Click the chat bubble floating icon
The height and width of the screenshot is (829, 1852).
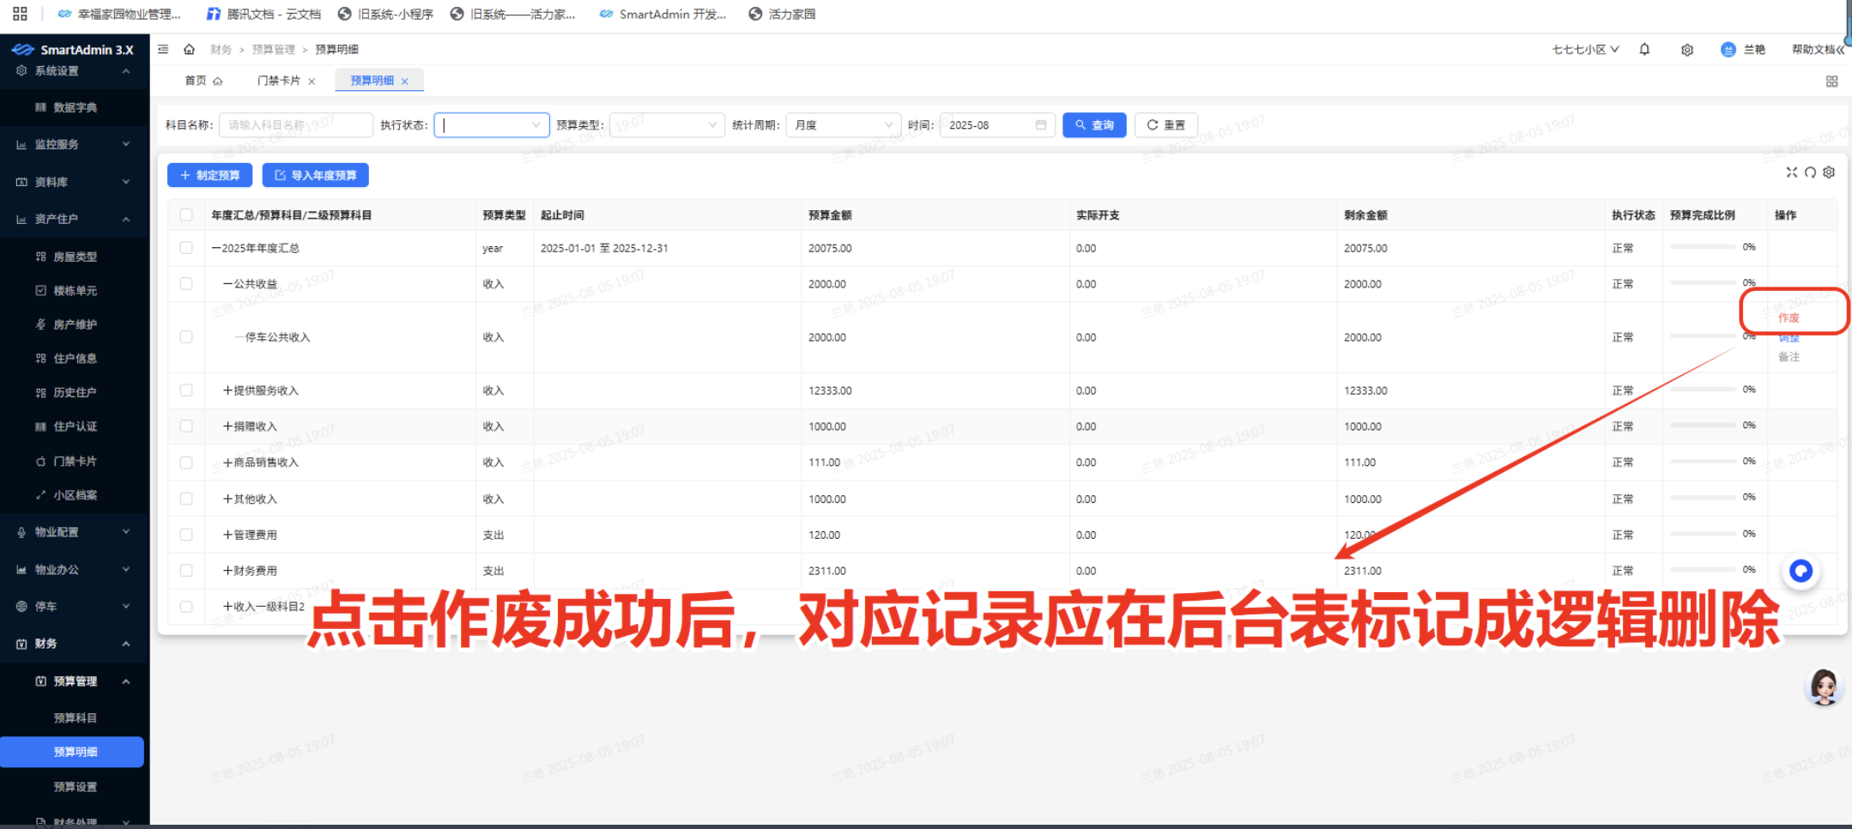click(1801, 571)
